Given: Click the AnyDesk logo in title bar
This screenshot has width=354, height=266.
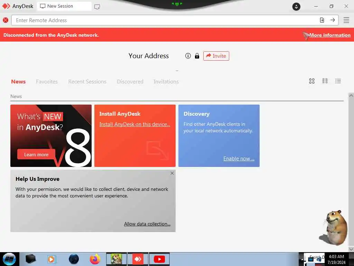Looking at the screenshot, I should click(6, 6).
